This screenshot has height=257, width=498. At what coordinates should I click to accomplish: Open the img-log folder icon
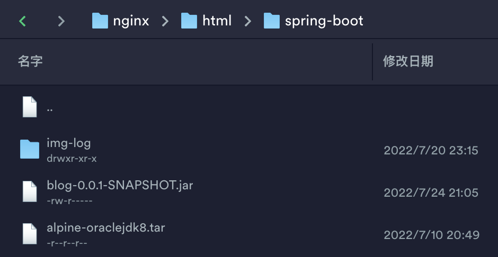(x=30, y=150)
